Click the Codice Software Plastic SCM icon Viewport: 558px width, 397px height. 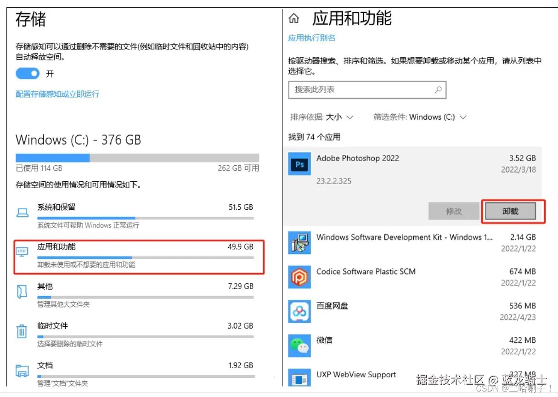point(299,277)
